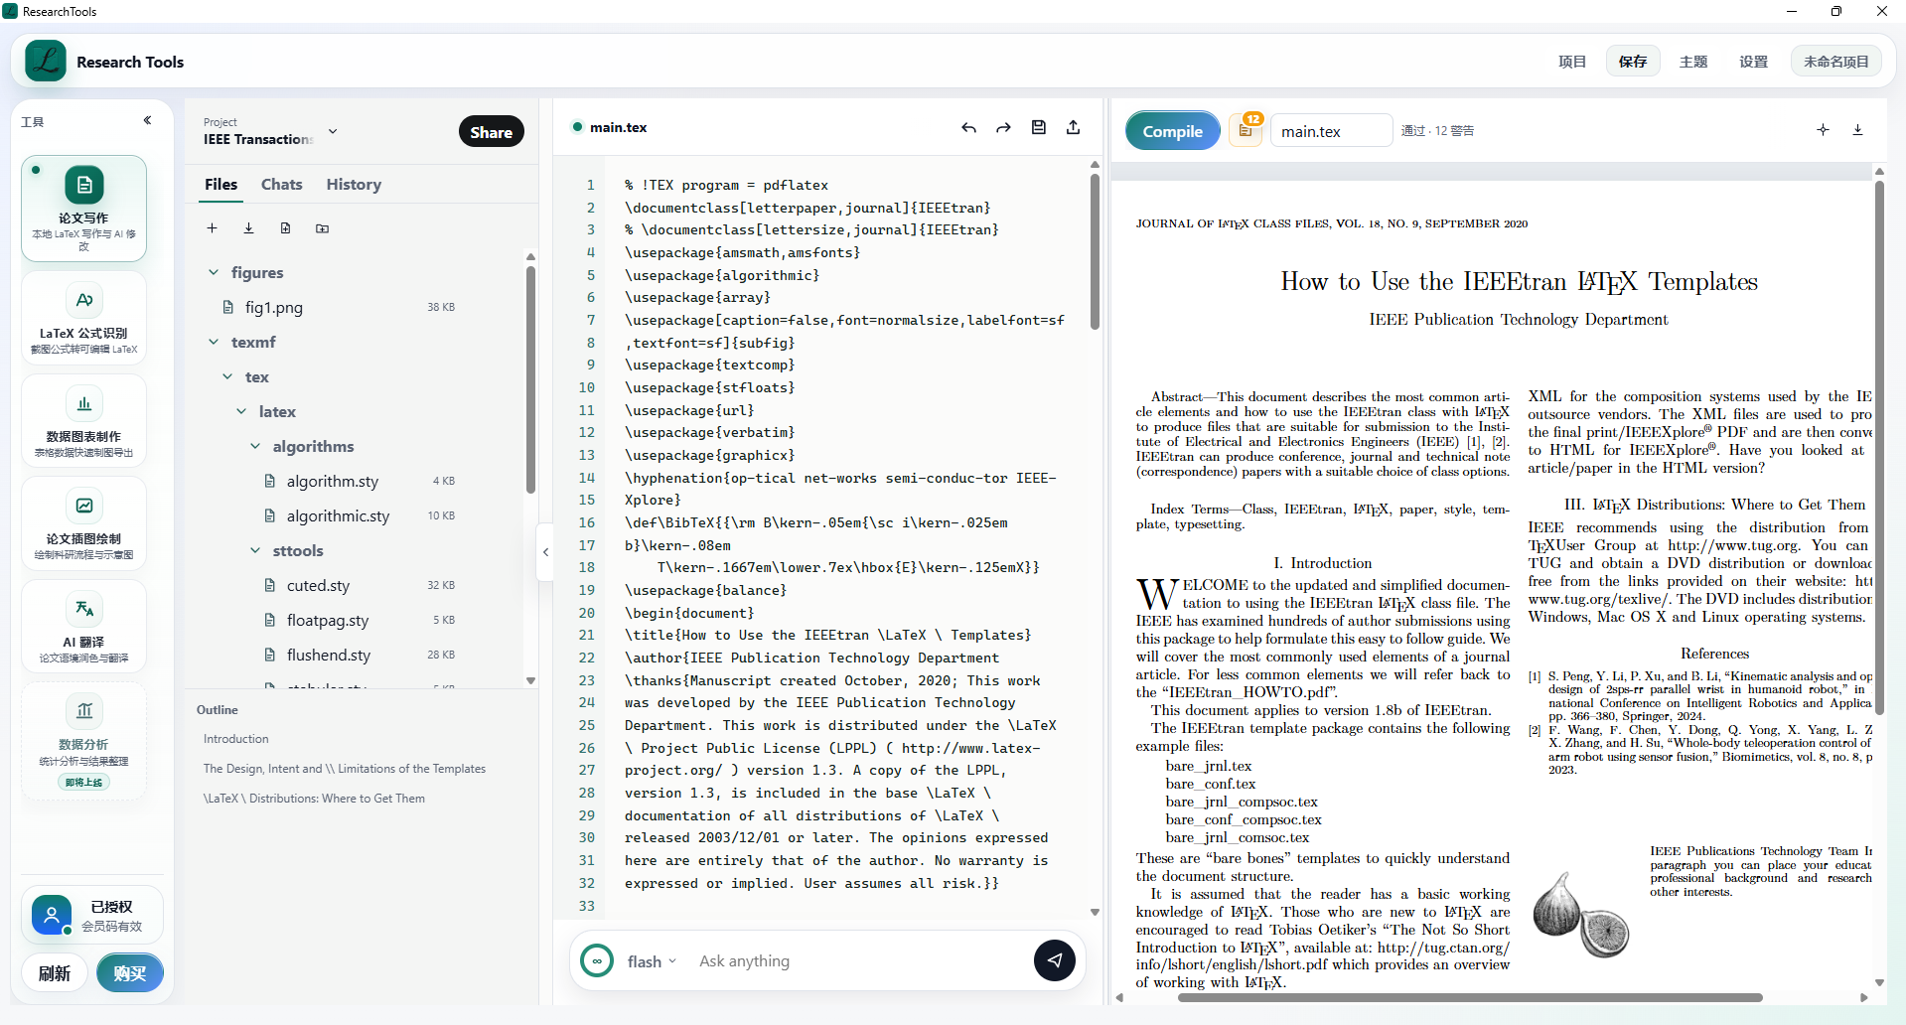The image size is (1906, 1025).
Task: Click the 保存 save button
Action: 1633,62
